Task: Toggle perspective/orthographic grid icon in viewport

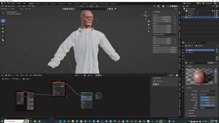Action: pos(149,31)
